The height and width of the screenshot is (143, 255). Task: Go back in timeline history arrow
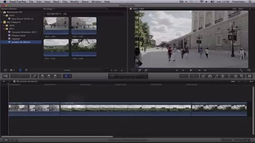click(x=4, y=81)
